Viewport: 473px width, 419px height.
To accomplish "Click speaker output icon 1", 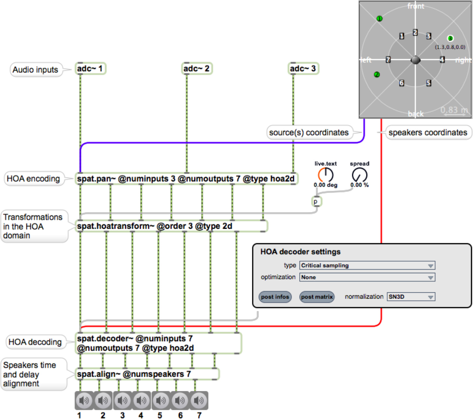I will pos(84,400).
